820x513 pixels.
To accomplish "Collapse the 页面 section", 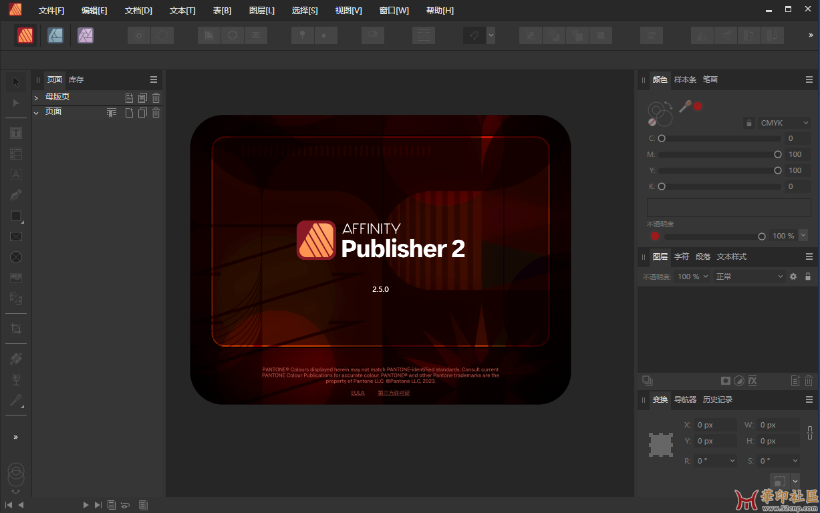I will [36, 113].
